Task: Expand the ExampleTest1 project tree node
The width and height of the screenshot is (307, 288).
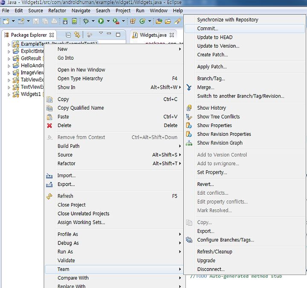Action: pos(9,45)
